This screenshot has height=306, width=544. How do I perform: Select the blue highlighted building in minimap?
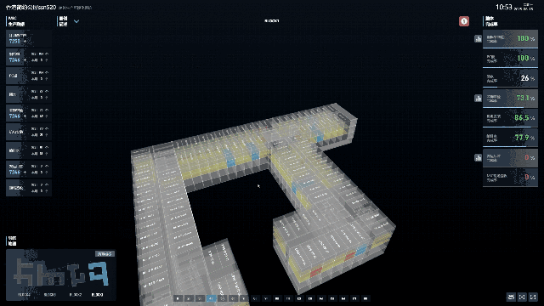(98, 273)
